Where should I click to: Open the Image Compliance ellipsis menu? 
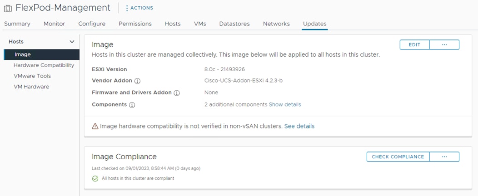tap(444, 157)
